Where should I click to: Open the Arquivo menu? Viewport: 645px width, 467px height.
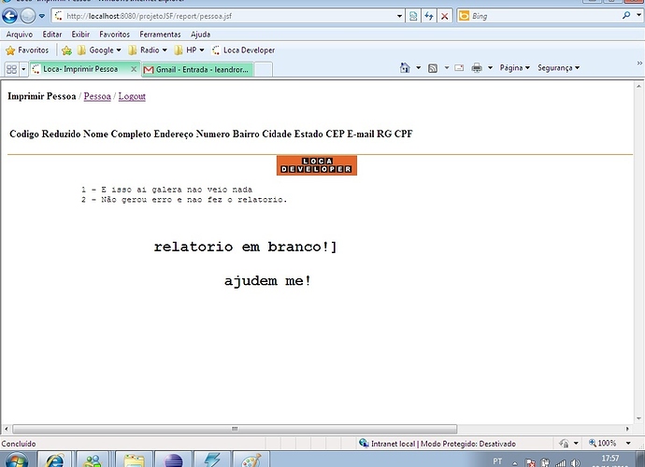click(x=20, y=35)
